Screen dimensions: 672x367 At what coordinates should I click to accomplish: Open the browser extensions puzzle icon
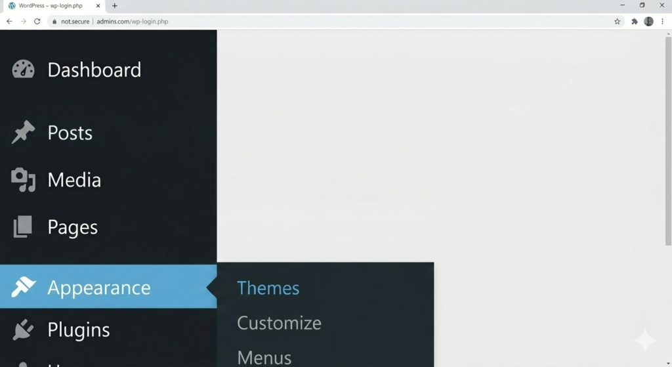(635, 22)
